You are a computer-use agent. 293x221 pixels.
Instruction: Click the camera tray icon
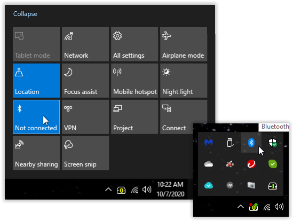(x=251, y=185)
